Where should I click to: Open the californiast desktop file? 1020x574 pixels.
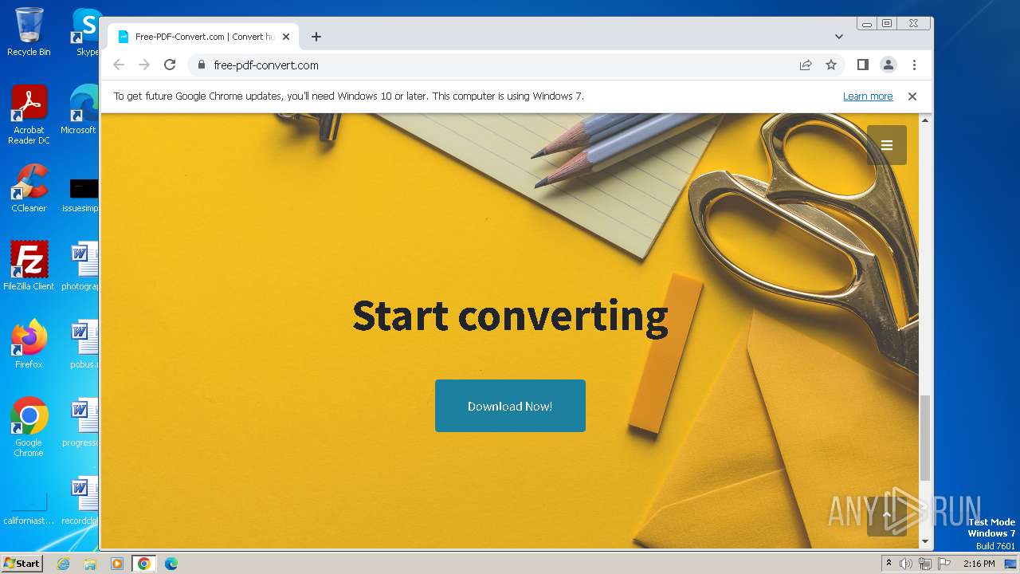[x=29, y=510]
